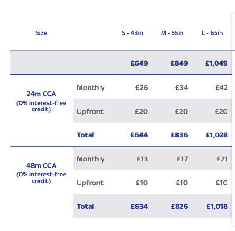The height and width of the screenshot is (231, 235).
Task: Click the £26 monthly value
Action: click(142, 87)
